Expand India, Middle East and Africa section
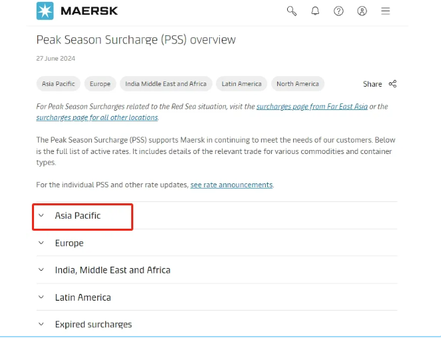Screen dimensions: 441x338 click(113, 270)
